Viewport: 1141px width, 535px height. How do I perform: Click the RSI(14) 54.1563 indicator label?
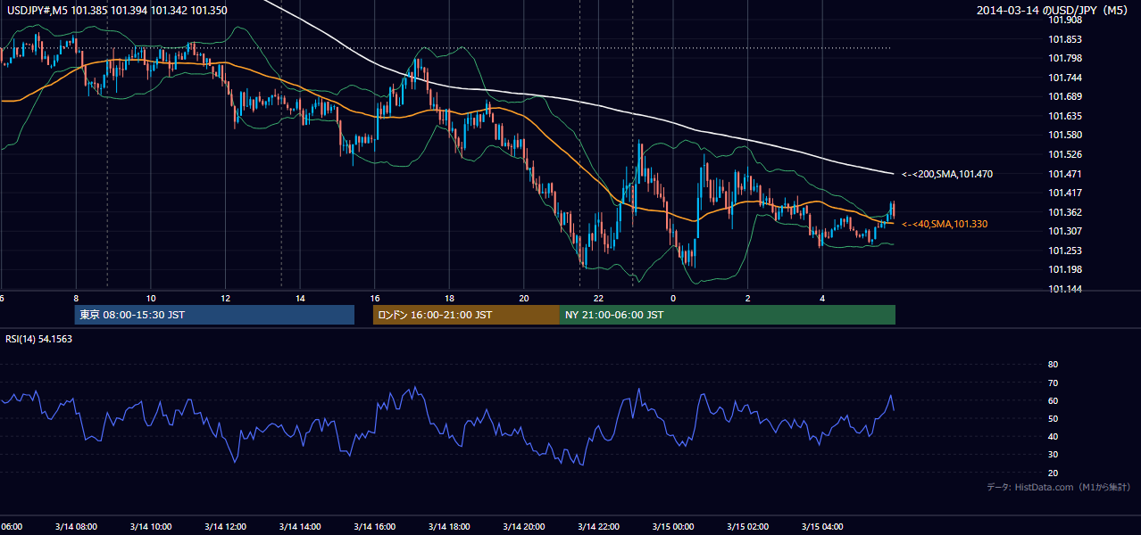pyautogui.click(x=39, y=339)
